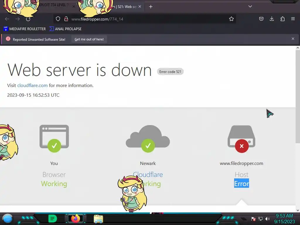Expand the list all tabs chevron
Image resolution: width=300 pixels, height=225 pixels.
pos(250,6)
